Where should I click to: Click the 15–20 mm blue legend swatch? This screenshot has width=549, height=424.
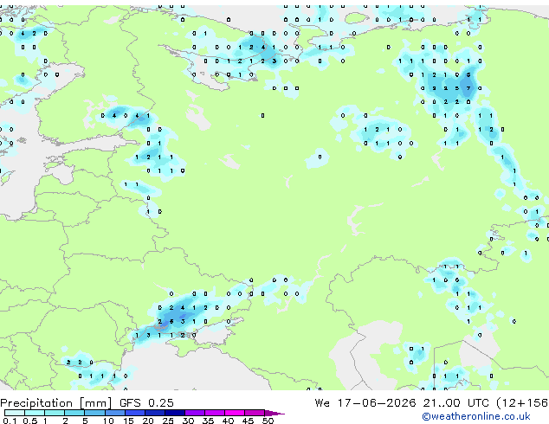[x=134, y=413]
